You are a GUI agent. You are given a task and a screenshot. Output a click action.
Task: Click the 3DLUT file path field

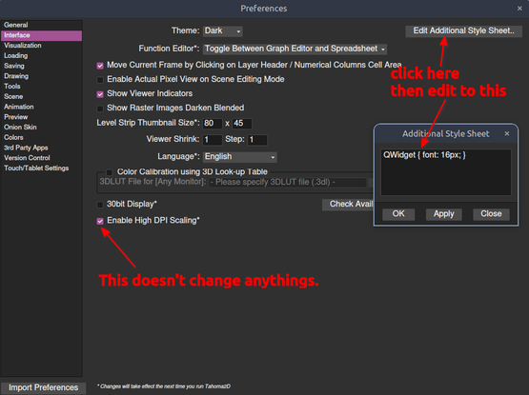click(288, 183)
